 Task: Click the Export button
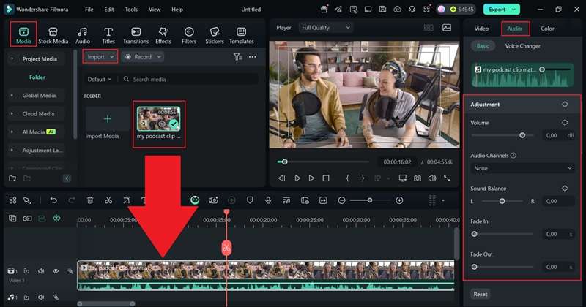coord(502,10)
